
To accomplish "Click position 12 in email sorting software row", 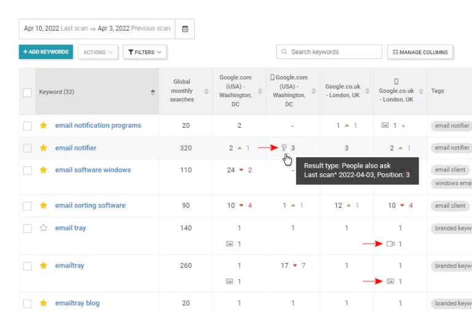I will 338,205.
